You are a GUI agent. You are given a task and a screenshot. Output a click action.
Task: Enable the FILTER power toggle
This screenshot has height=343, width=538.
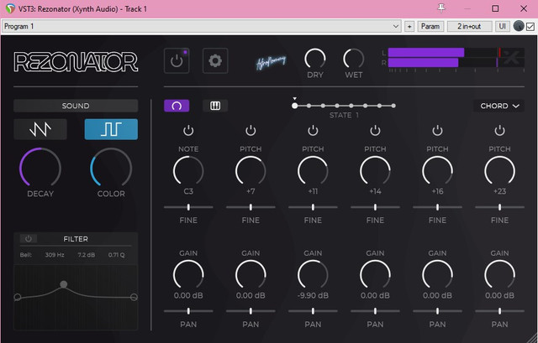[x=29, y=239]
